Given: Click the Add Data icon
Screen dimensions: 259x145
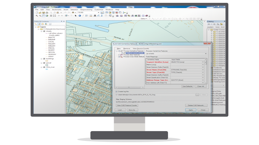Looking at the screenshot, I should tap(73, 13).
